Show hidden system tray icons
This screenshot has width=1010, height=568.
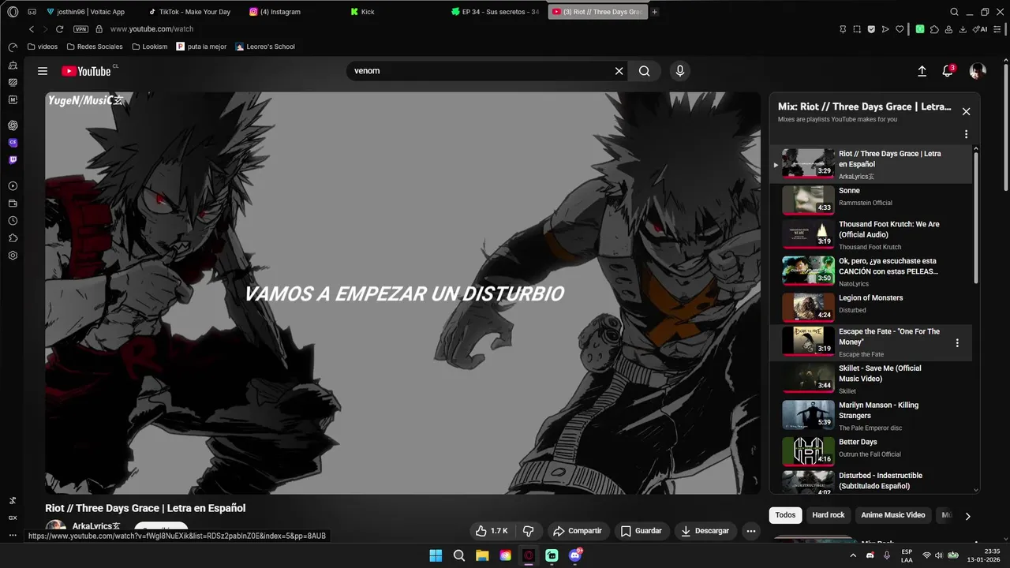click(853, 555)
